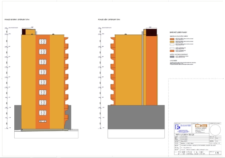Click the empty circular stamp in title block
Screen dimensions: 225x158
215,130
